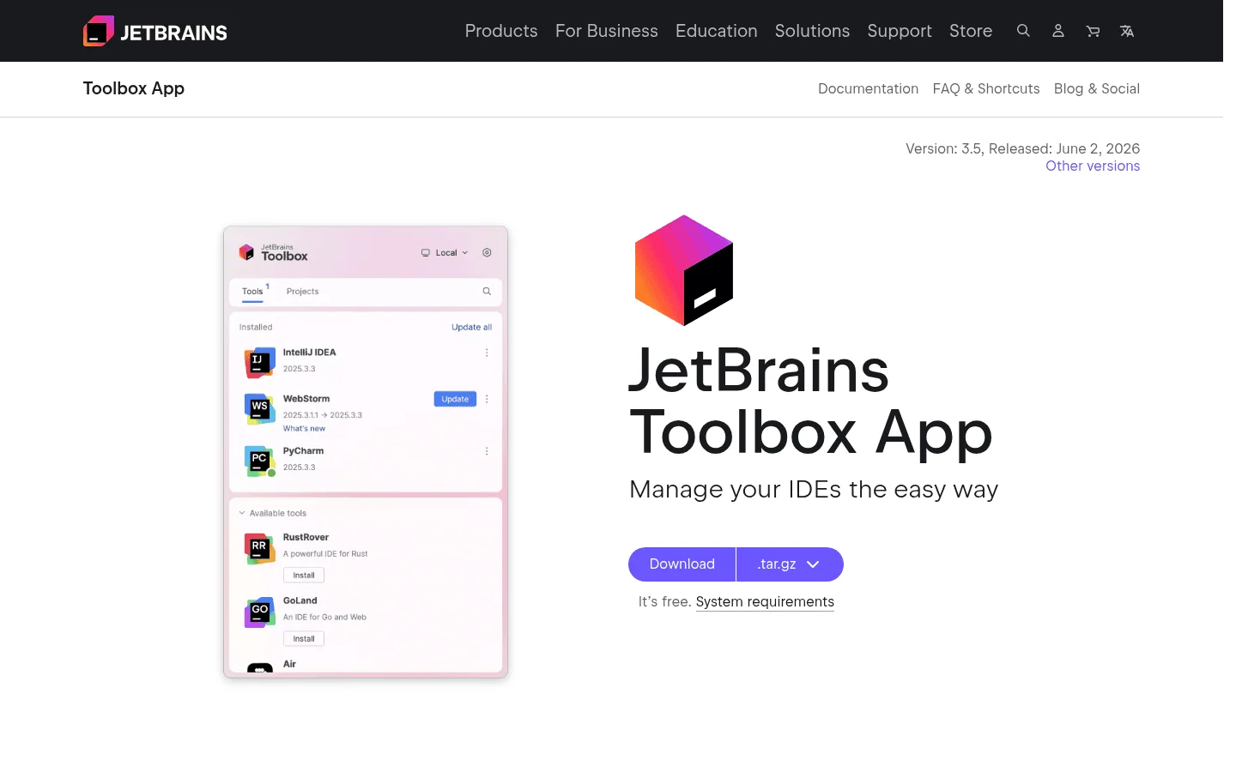Click the Download button
This screenshot has height=772, width=1236.
(682, 564)
